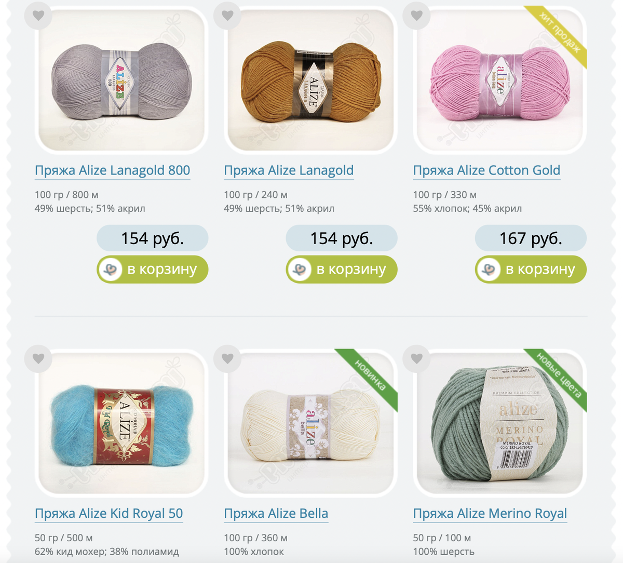Favorite the Alize Kid Royal 50 heart icon
The width and height of the screenshot is (623, 563).
38,358
